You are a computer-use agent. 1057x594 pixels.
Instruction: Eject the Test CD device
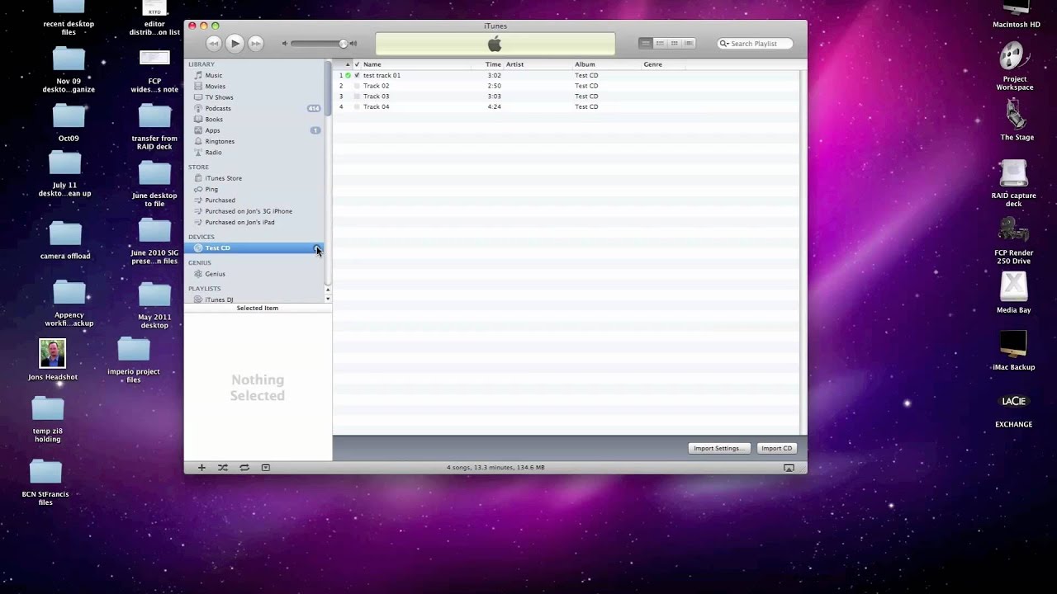317,247
